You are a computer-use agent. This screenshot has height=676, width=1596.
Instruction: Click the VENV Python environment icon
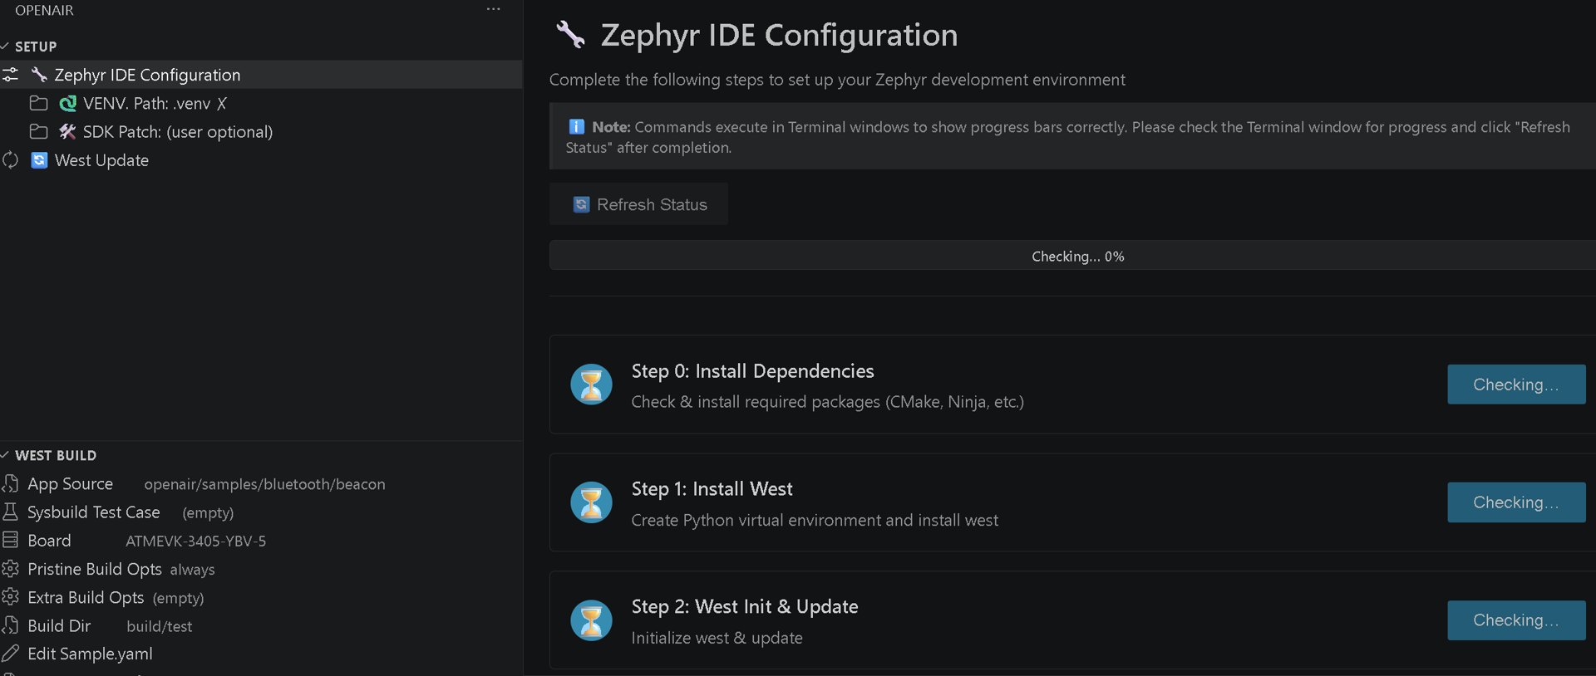tap(68, 104)
